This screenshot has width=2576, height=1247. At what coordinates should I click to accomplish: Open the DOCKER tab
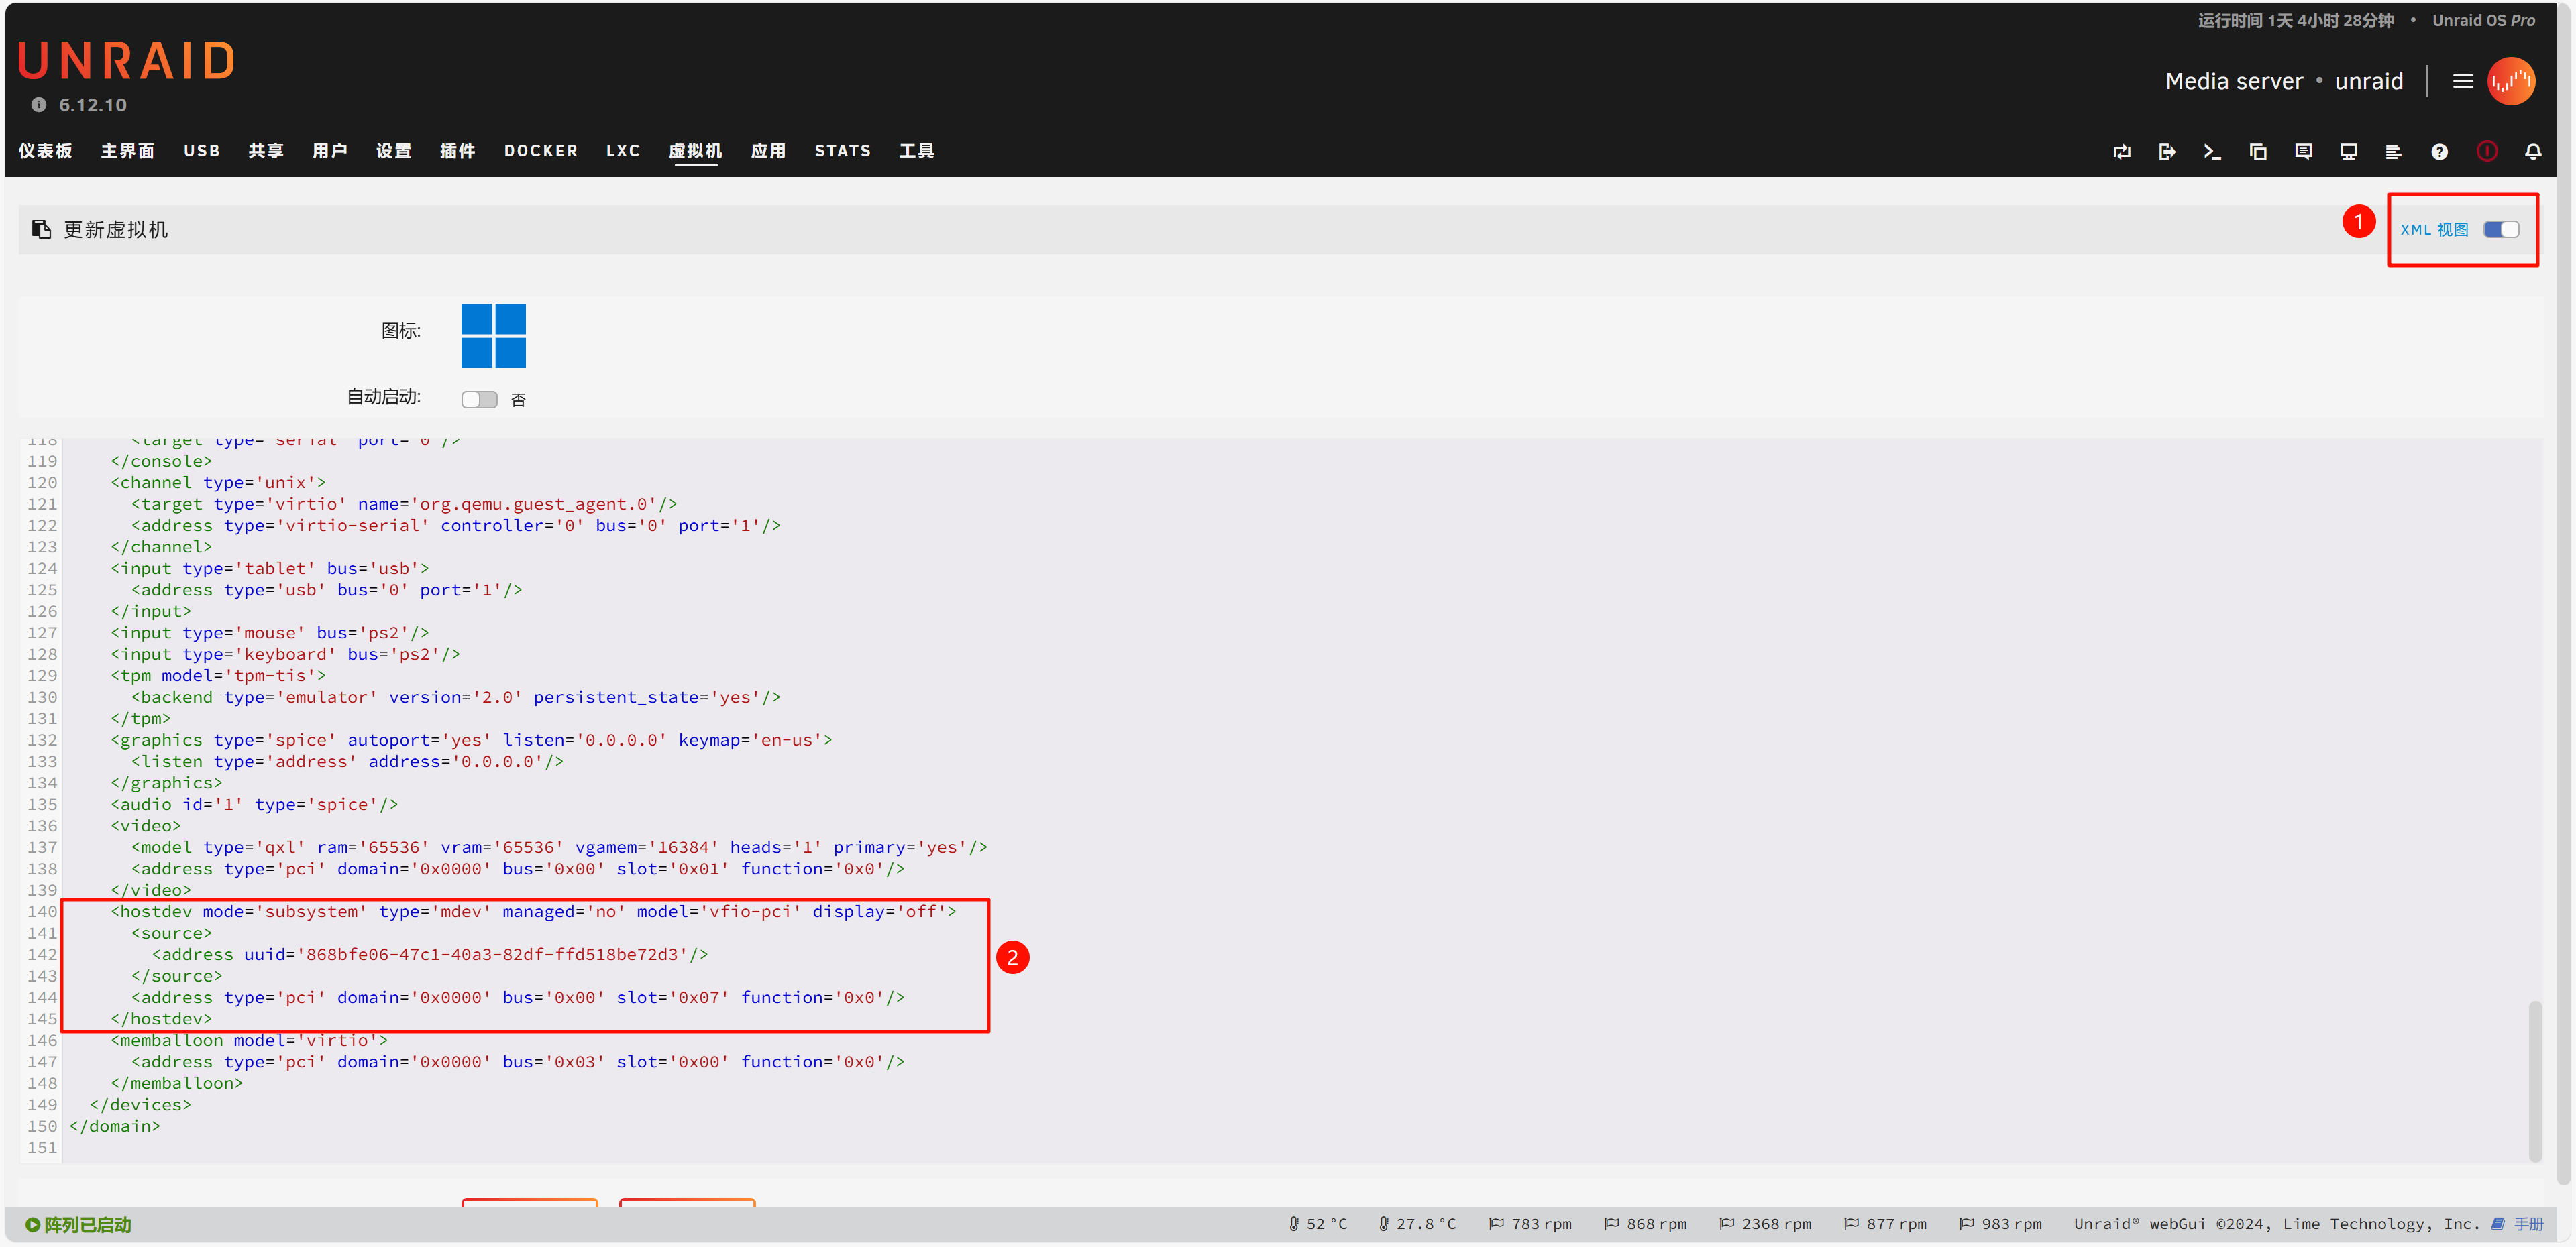point(540,151)
